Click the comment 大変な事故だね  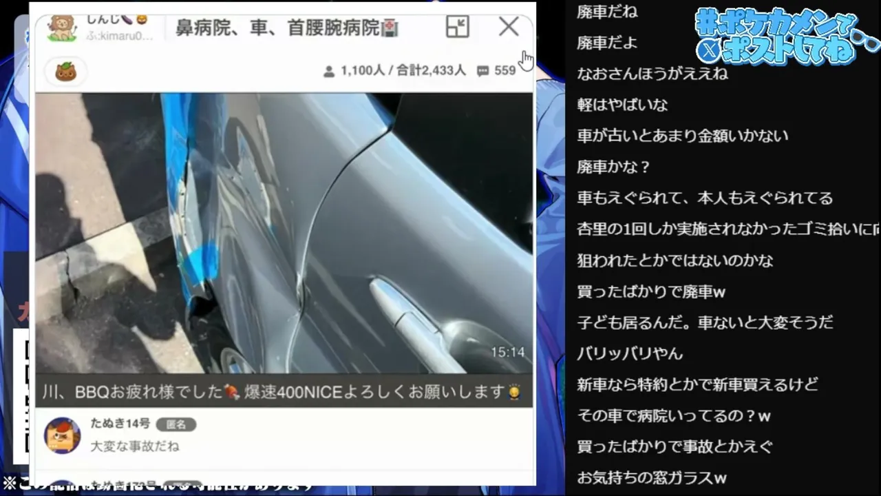point(135,446)
